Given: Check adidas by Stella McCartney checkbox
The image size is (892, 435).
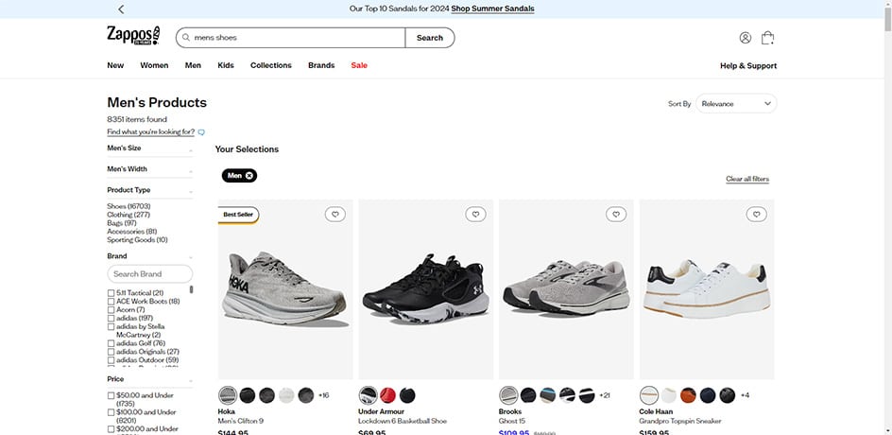Looking at the screenshot, I should pyautogui.click(x=111, y=327).
